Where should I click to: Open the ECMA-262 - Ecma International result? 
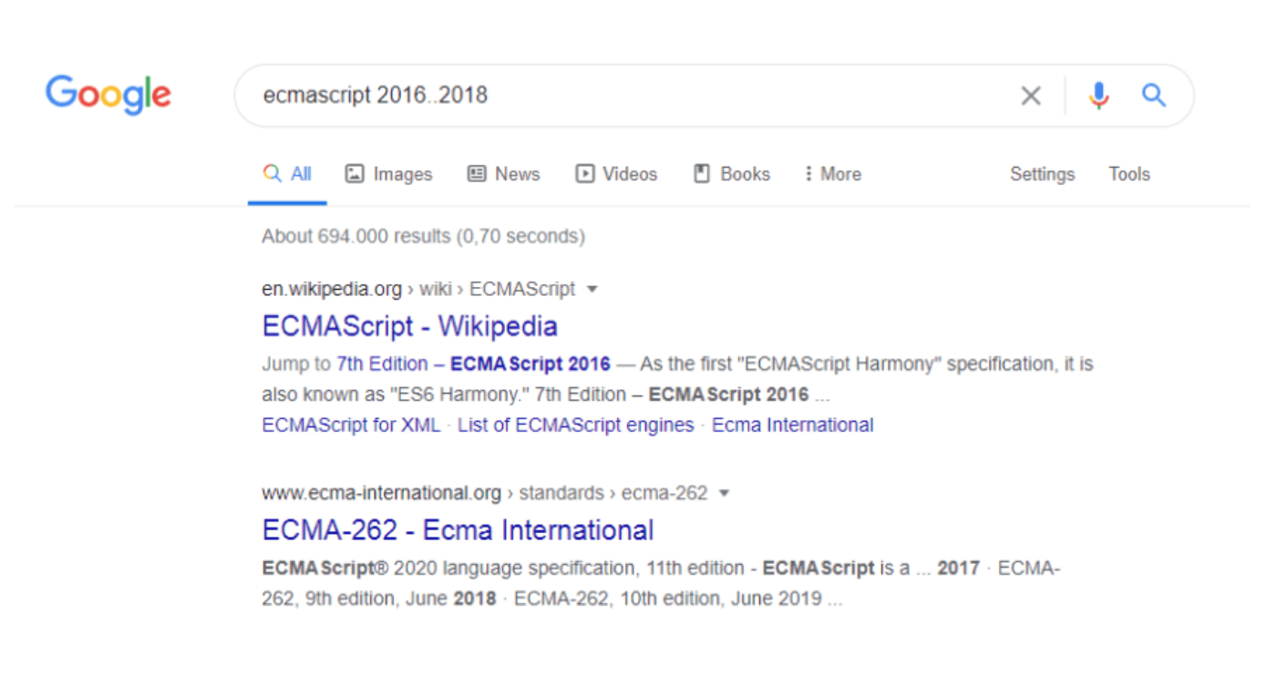[458, 530]
